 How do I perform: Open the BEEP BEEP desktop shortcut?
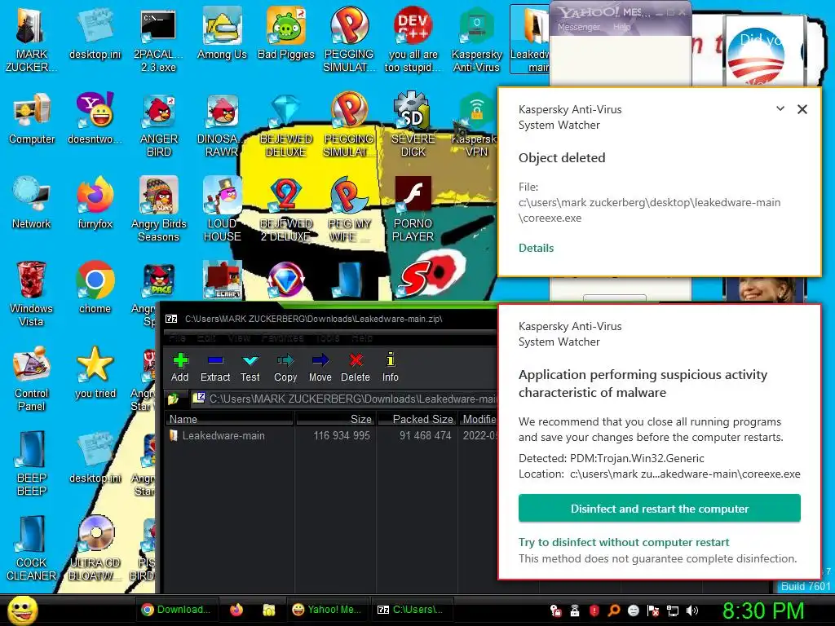point(32,463)
